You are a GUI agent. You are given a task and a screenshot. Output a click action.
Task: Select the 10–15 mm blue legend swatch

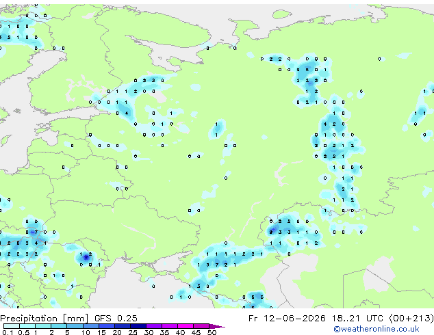point(91,326)
